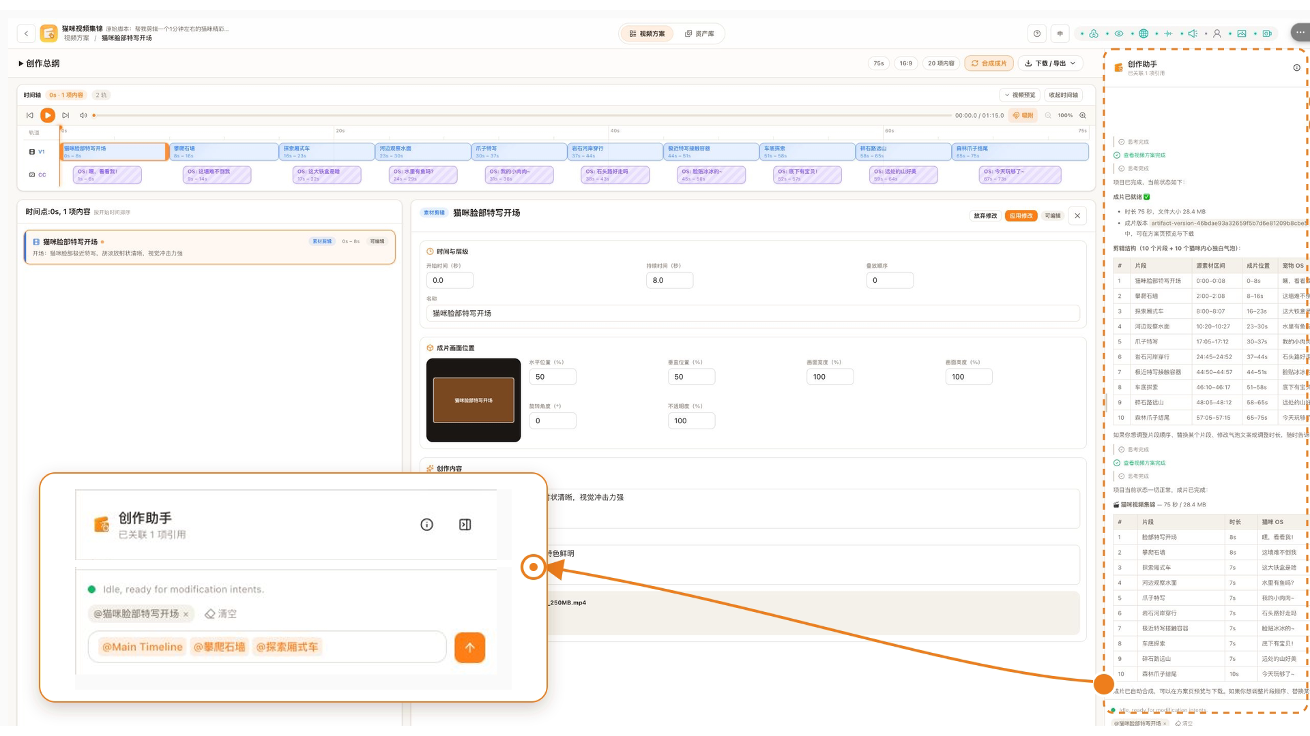The image size is (1310, 736).
Task: Open the help question-mark icon
Action: click(1037, 33)
